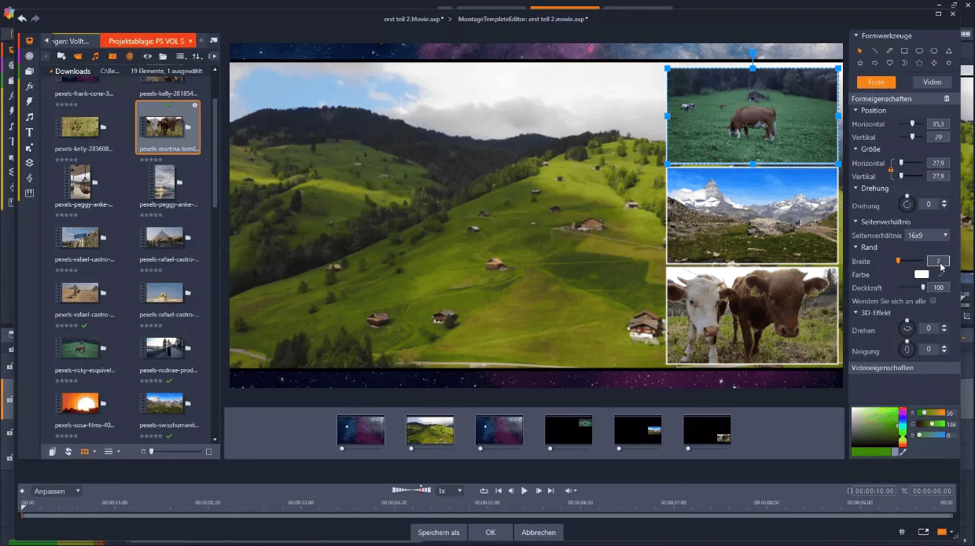Click the 'Speichern als' button
Image resolution: width=975 pixels, height=546 pixels.
click(439, 532)
